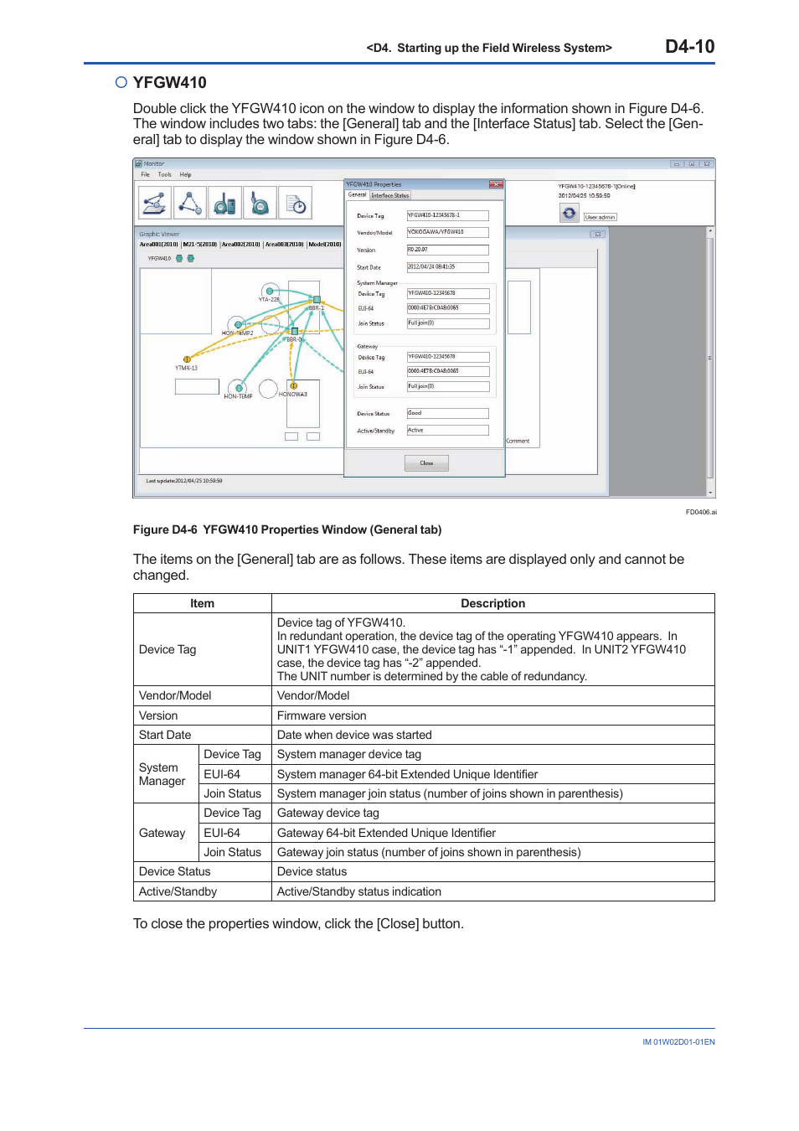Switch to the Interface Status tab
This screenshot has width=799, height=1131.
click(390, 195)
